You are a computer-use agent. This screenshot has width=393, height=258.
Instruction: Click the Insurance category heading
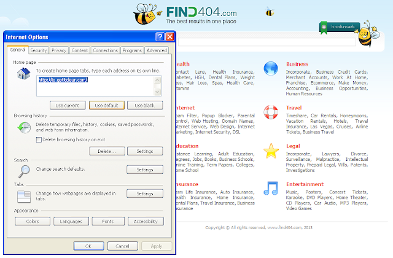pos(187,184)
